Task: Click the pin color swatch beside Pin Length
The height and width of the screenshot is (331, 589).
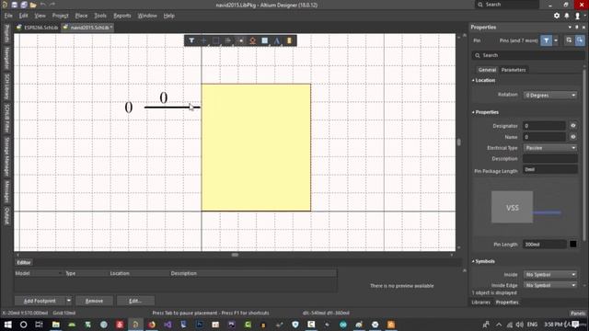Action: (x=573, y=244)
